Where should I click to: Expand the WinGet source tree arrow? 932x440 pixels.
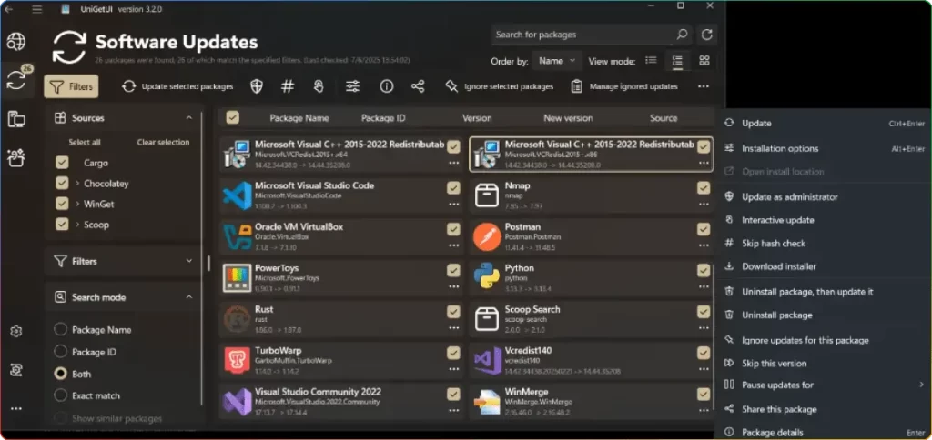coord(78,204)
